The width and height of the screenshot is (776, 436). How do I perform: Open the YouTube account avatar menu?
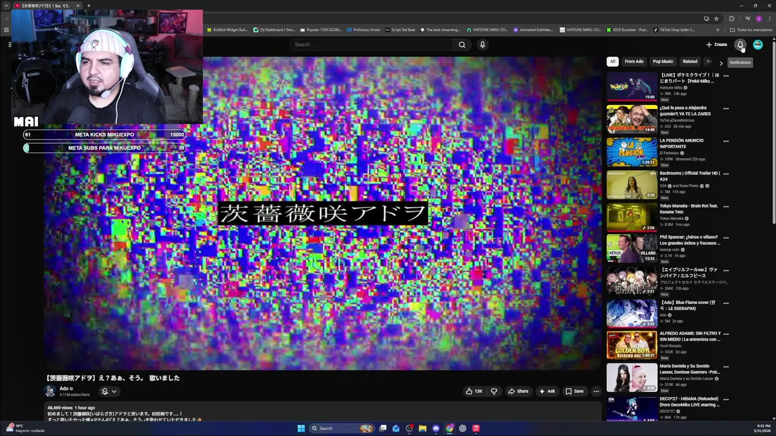tap(758, 44)
